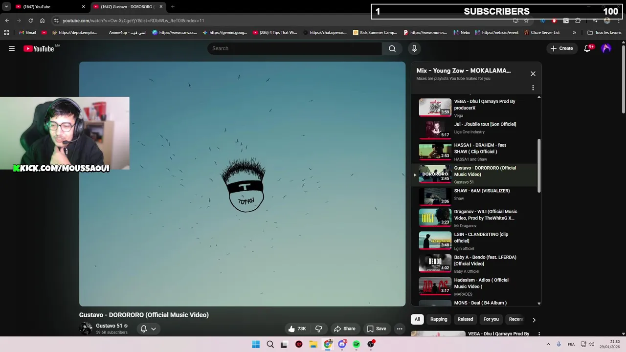Select the For you filter chip
Image resolution: width=626 pixels, height=352 pixels.
click(491, 319)
